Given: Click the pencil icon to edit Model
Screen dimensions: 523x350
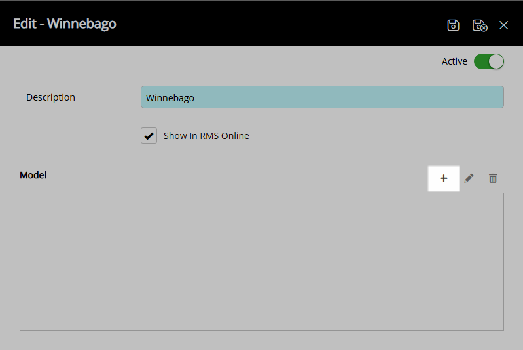Looking at the screenshot, I should [469, 178].
